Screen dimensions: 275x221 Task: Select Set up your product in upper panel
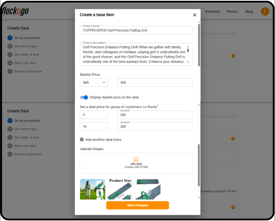point(27,38)
